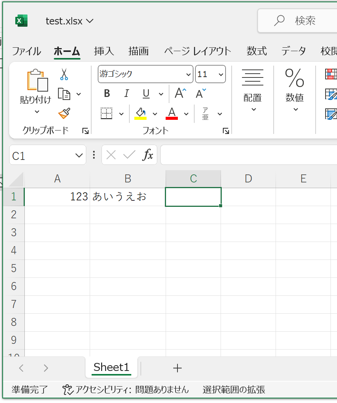Expand phonetic guide options arrow

[220, 114]
